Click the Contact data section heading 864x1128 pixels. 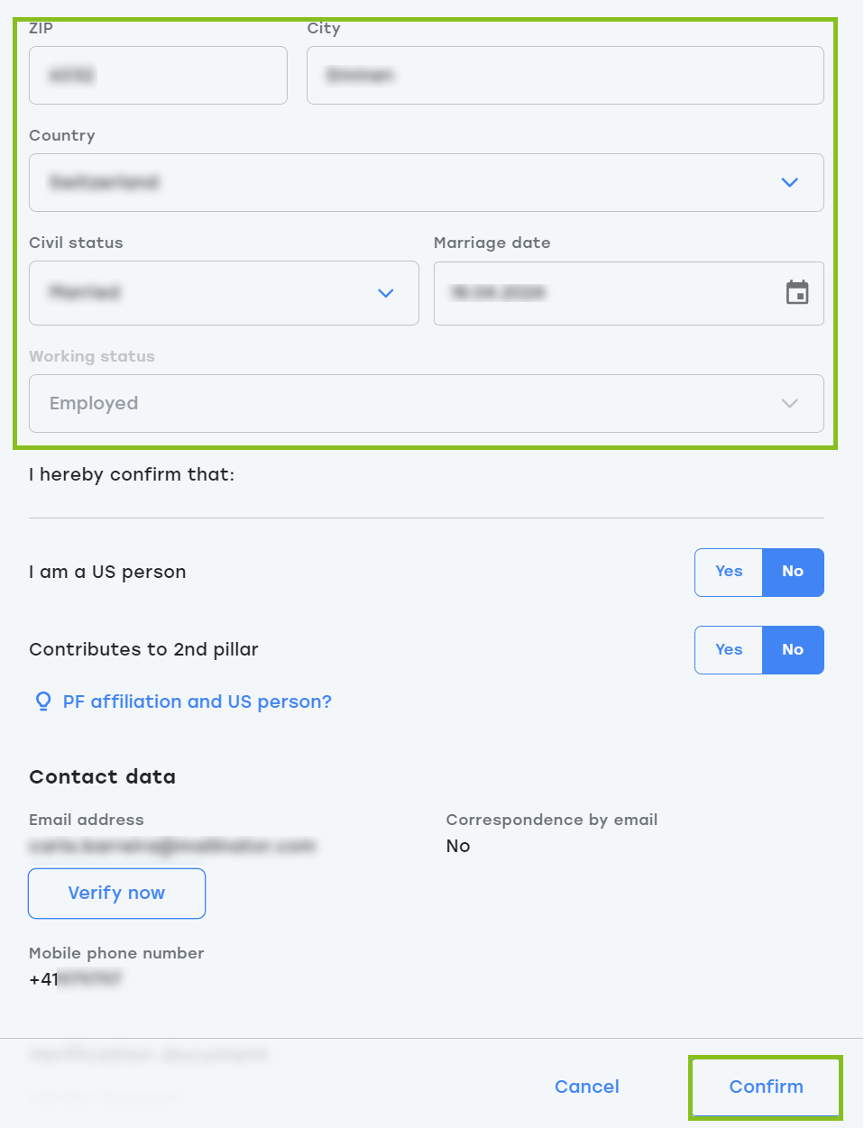pyautogui.click(x=102, y=777)
